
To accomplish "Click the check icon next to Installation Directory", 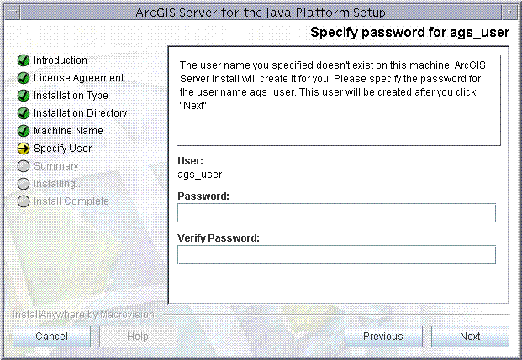I will (x=24, y=113).
